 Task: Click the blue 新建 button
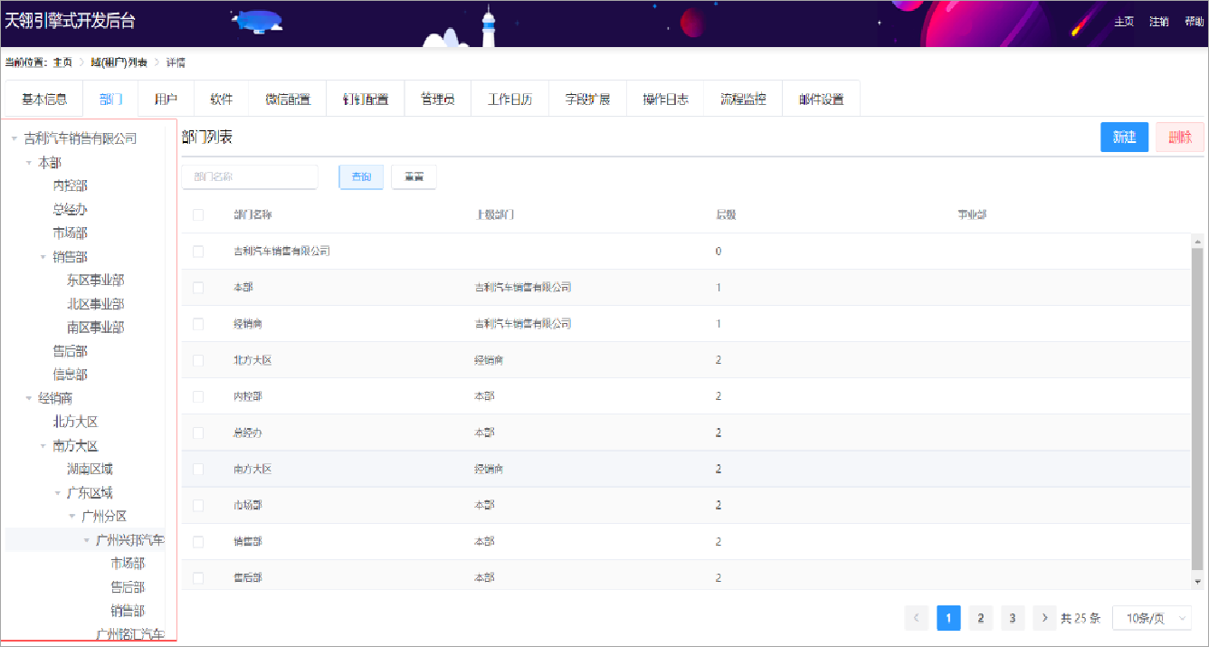(1124, 138)
